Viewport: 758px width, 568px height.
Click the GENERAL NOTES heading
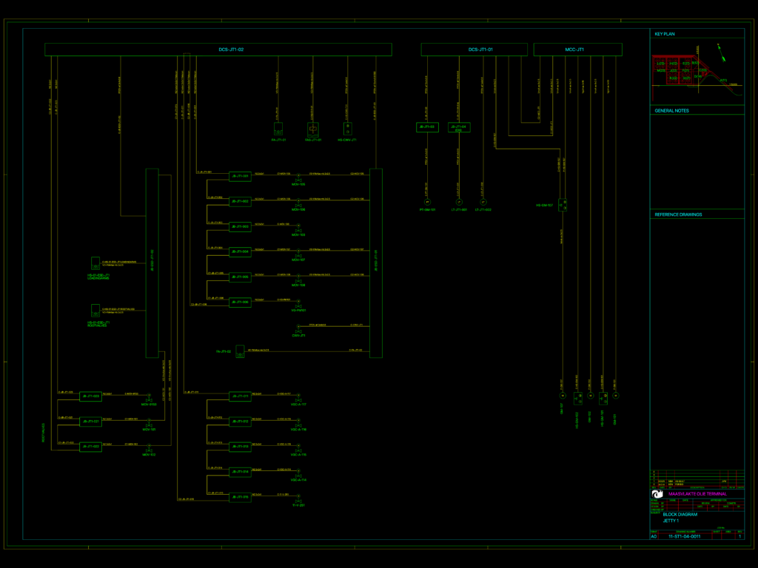(x=672, y=111)
